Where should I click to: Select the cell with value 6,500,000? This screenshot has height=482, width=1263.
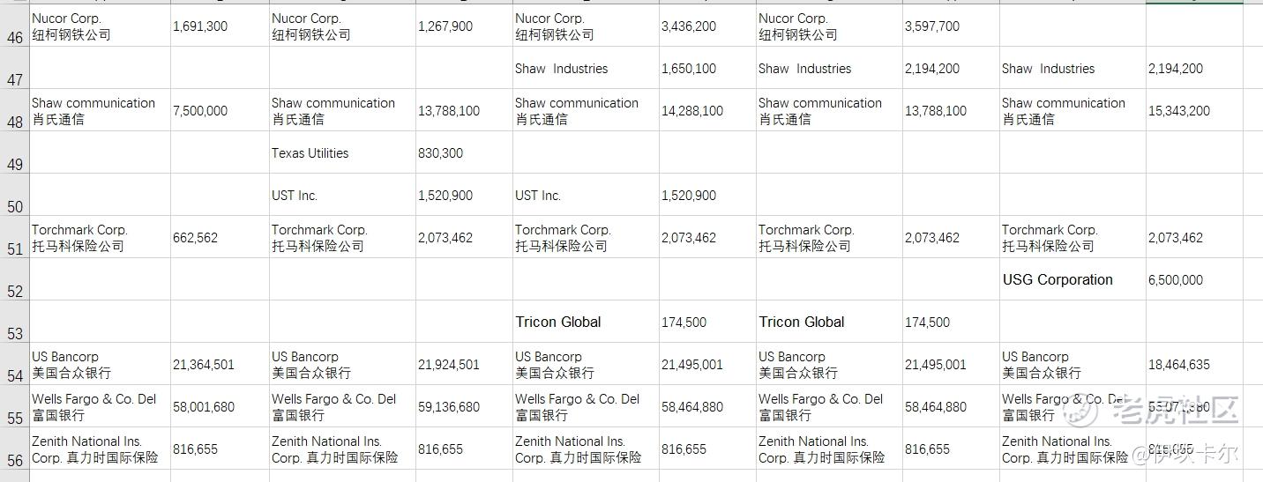1193,280
